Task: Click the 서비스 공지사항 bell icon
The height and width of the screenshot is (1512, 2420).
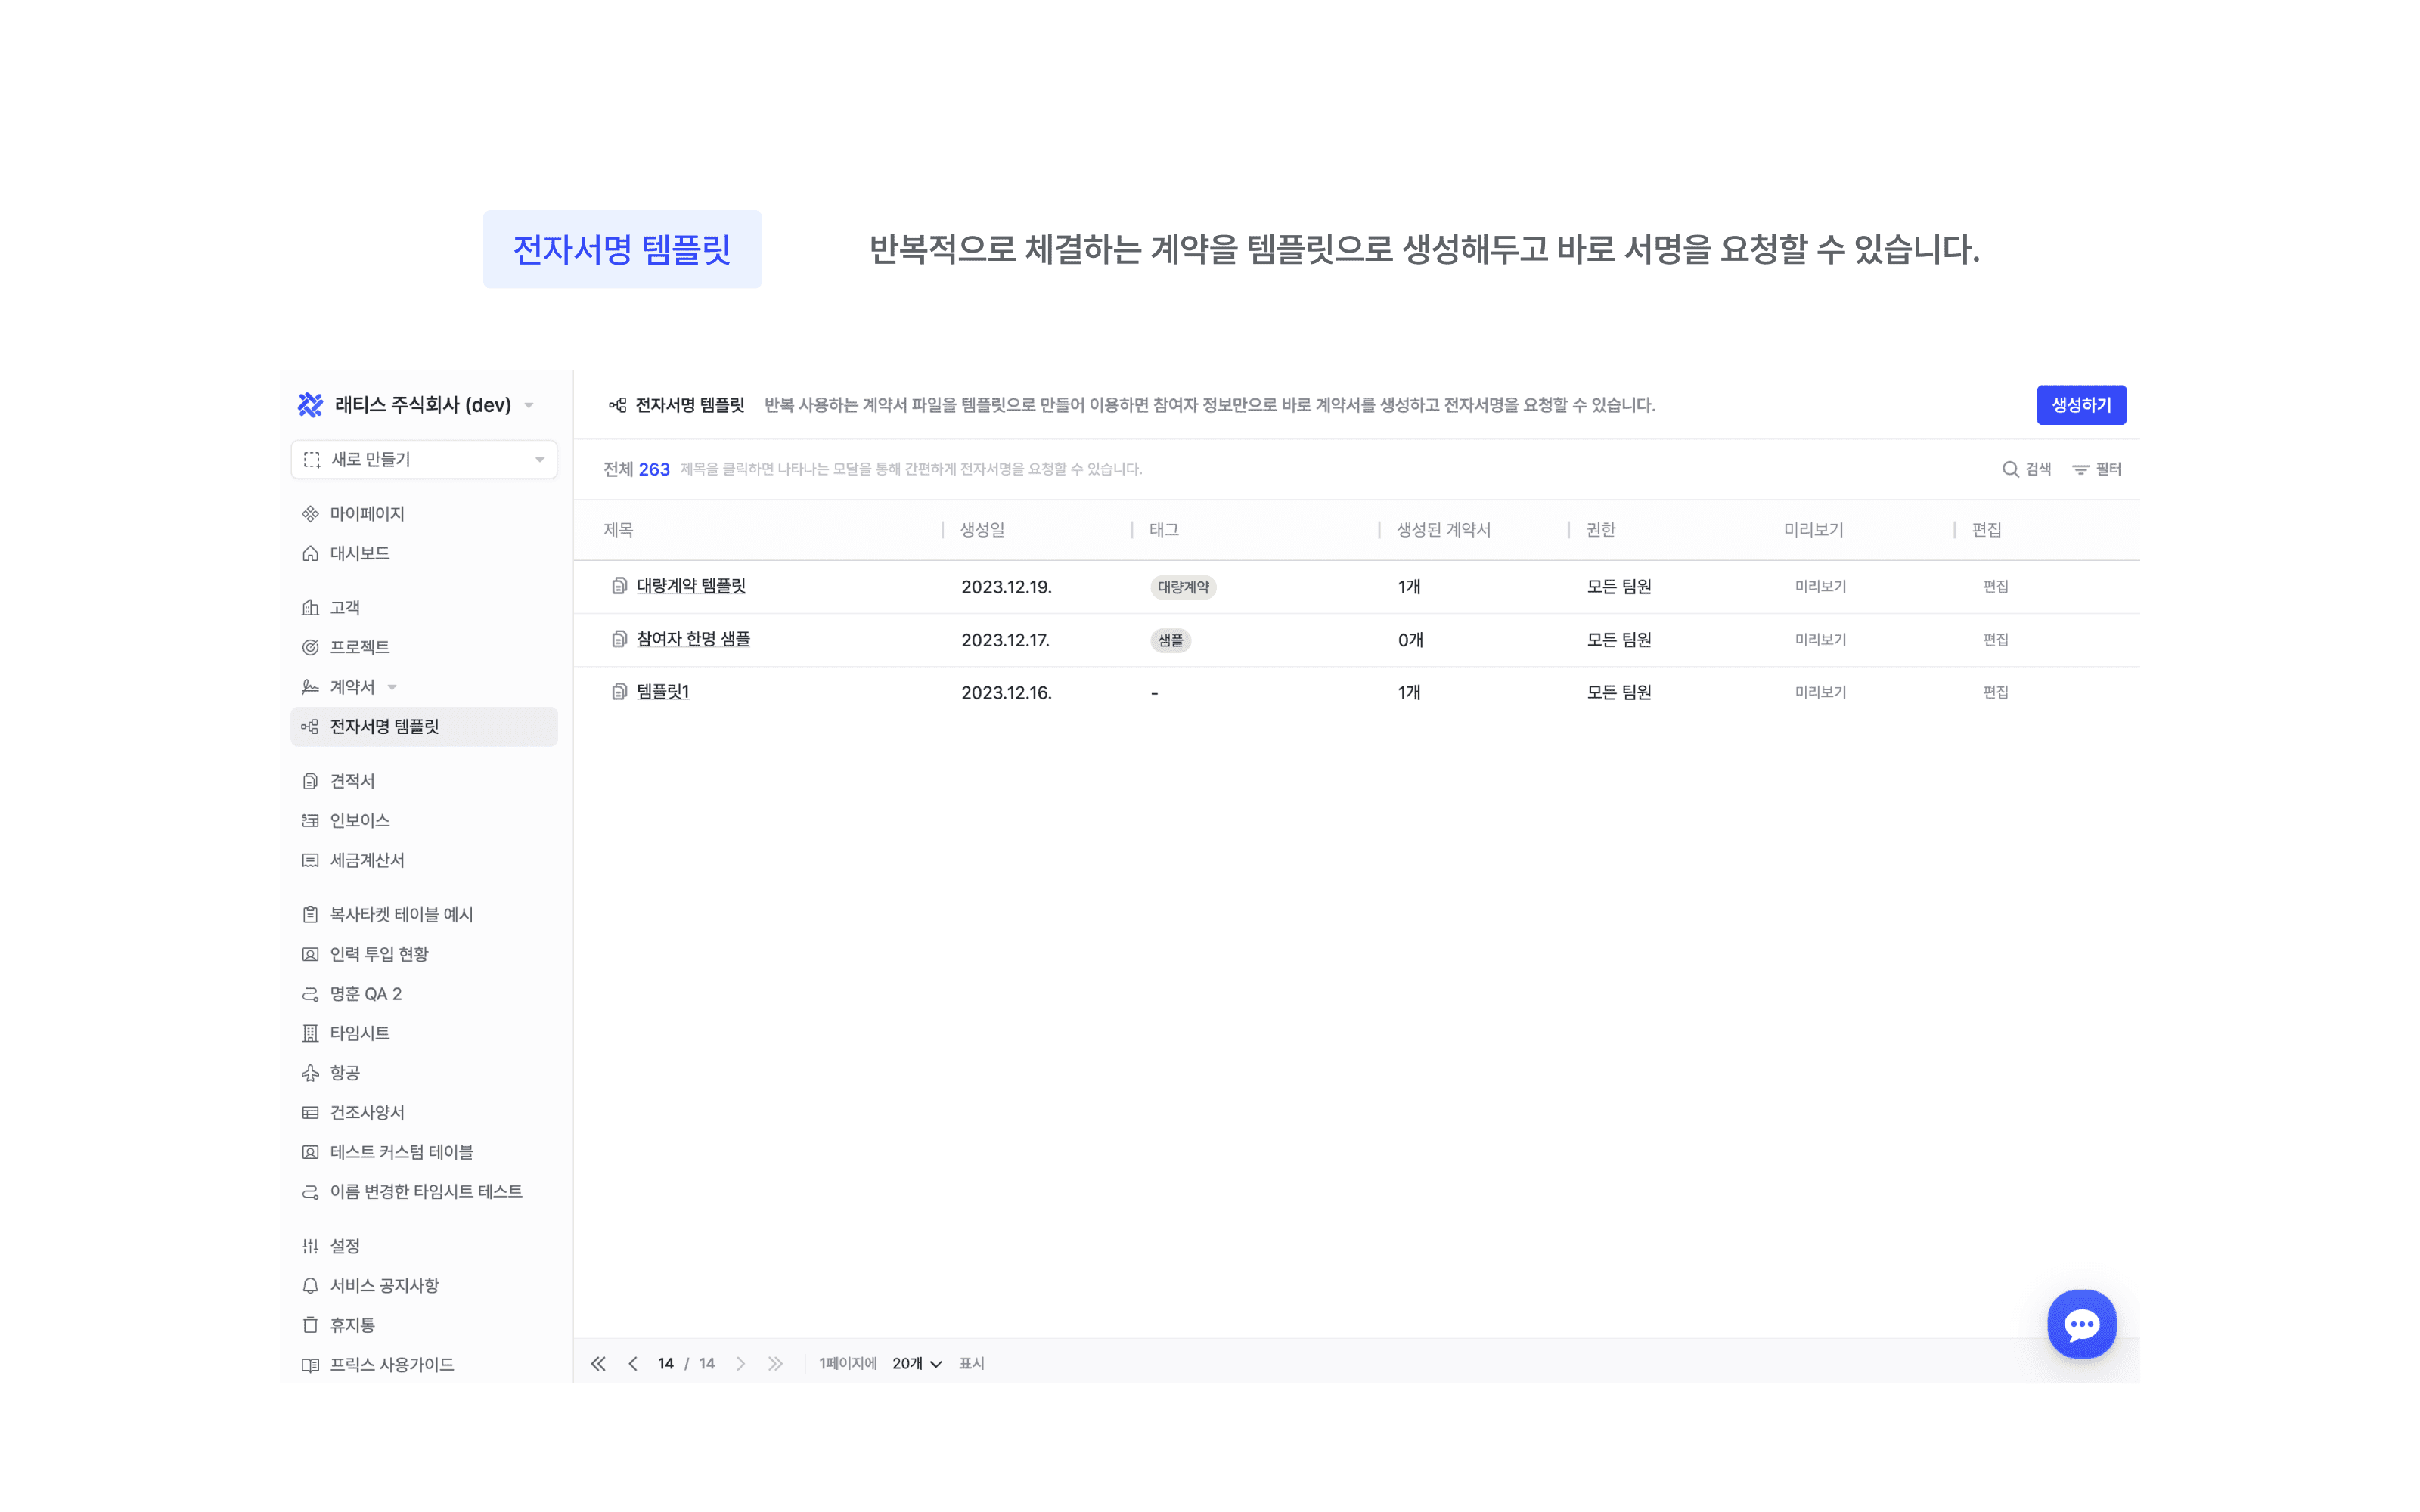Action: [310, 1285]
